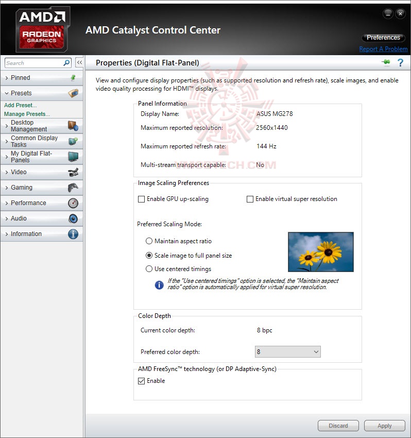The width and height of the screenshot is (411, 438).
Task: Select Maintain aspect ratio option
Action: 149,241
